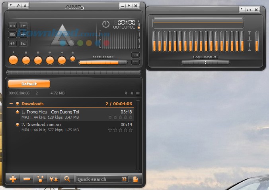The height and width of the screenshot is (190, 269).
Task: Open settings via the wrench icon
Action: coord(18,6)
